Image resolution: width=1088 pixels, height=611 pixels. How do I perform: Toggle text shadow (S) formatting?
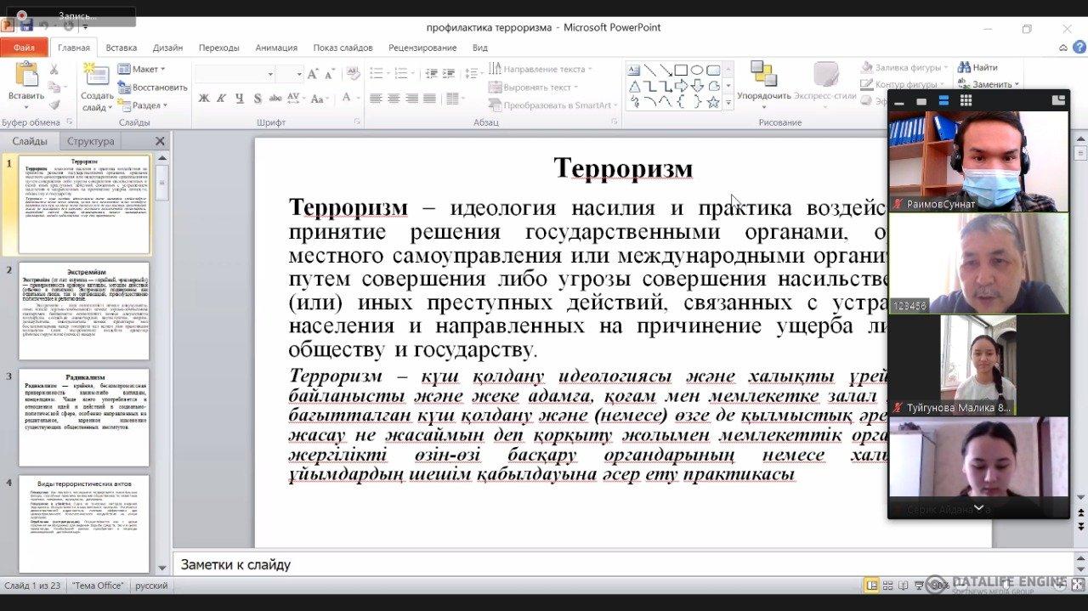pos(256,99)
